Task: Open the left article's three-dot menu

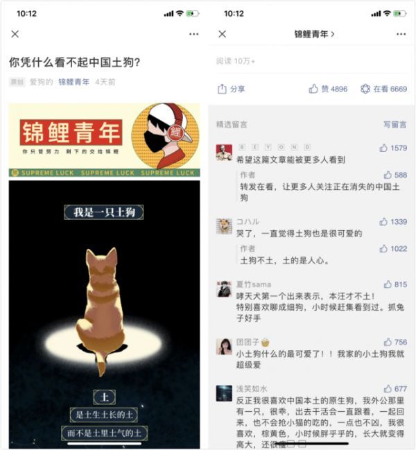Action: pos(193,34)
